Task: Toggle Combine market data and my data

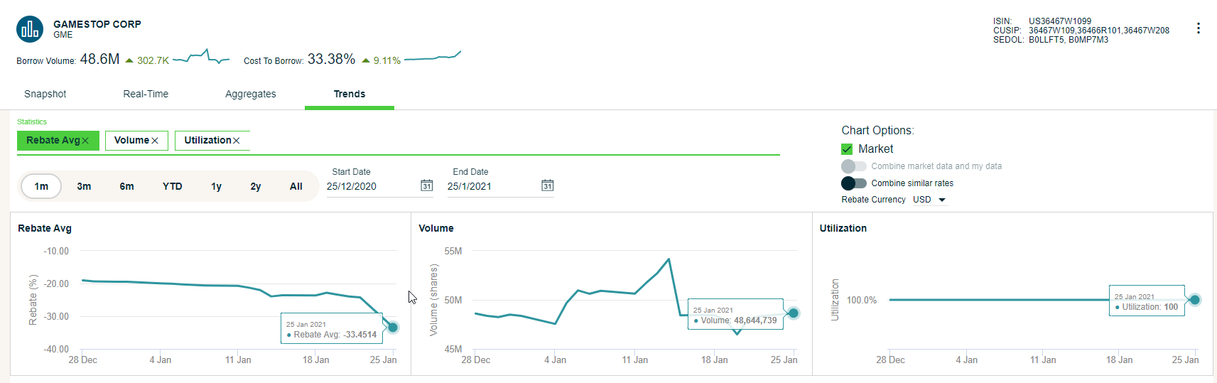Action: 854,166
